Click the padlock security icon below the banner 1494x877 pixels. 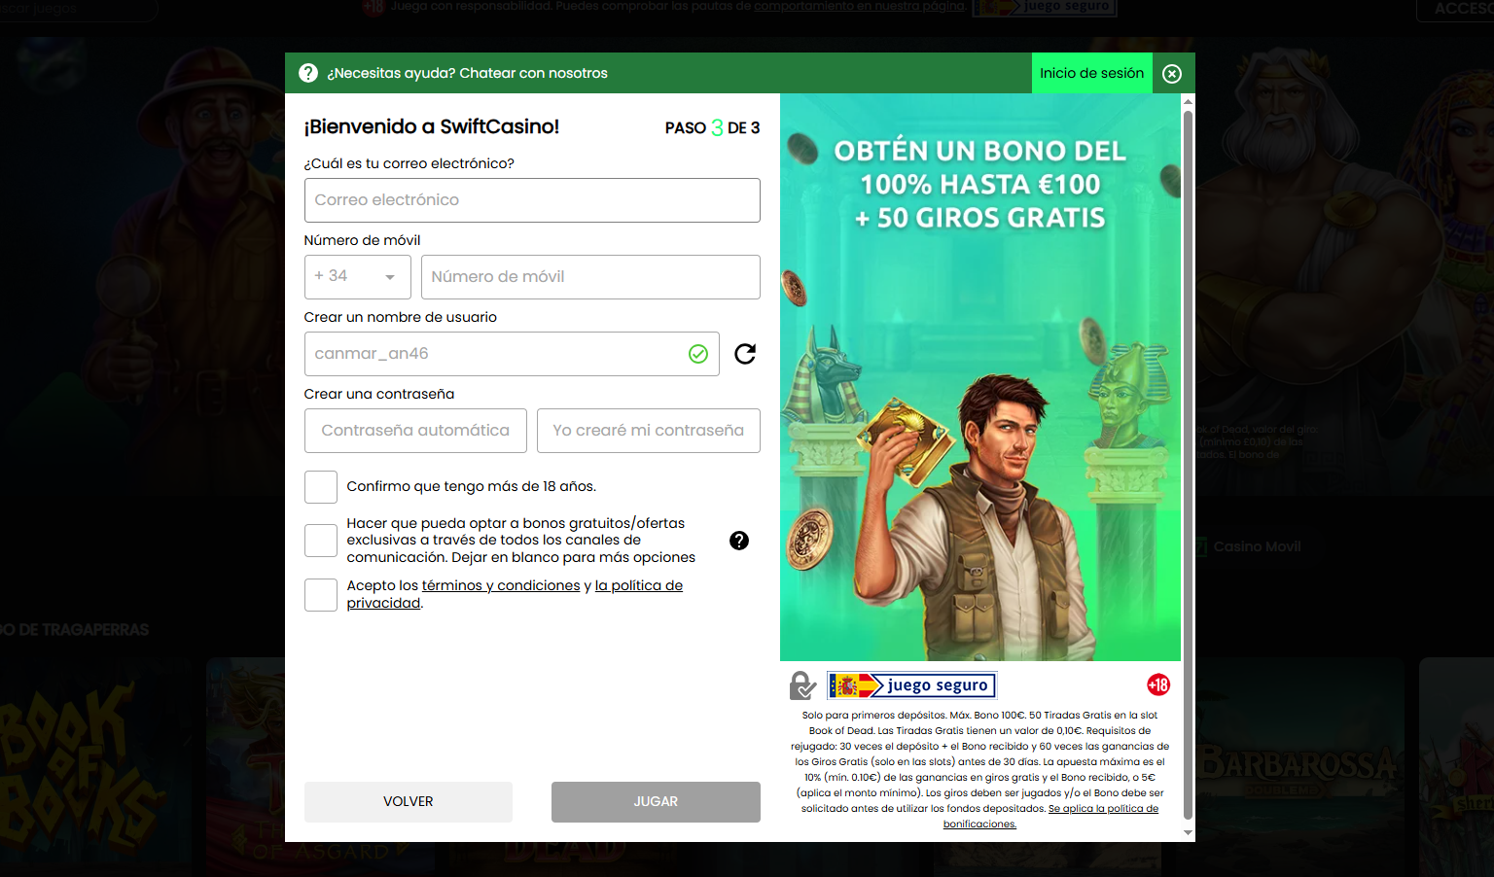coord(802,685)
